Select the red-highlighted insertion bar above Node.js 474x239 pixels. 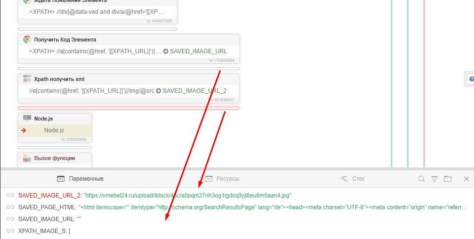click(128, 108)
